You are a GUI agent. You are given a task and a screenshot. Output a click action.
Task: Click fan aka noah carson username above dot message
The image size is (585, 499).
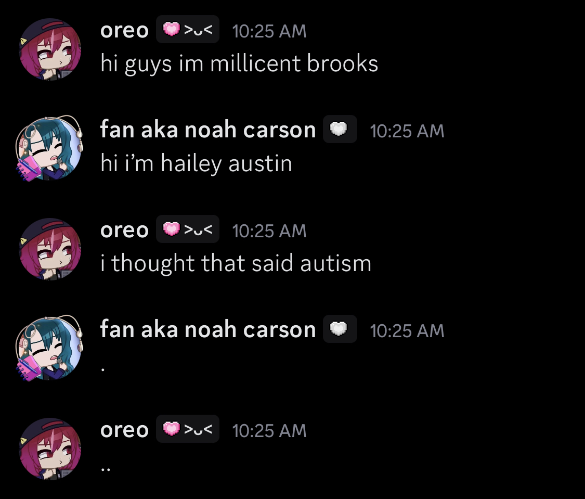point(208,329)
